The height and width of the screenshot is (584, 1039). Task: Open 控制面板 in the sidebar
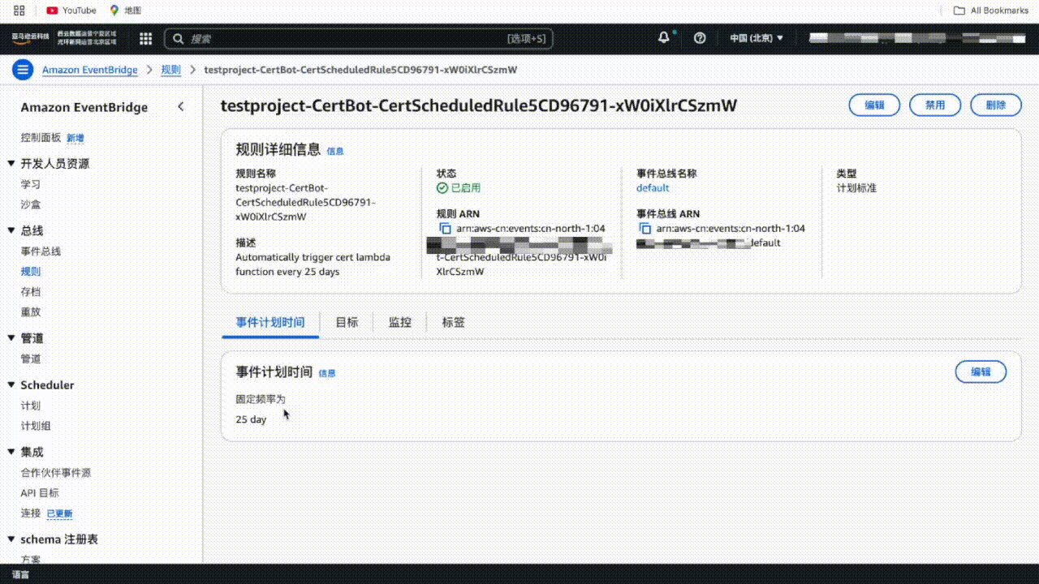[41, 138]
